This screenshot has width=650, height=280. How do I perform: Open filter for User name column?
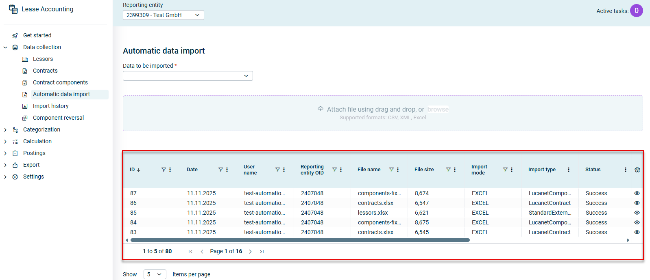(x=277, y=170)
